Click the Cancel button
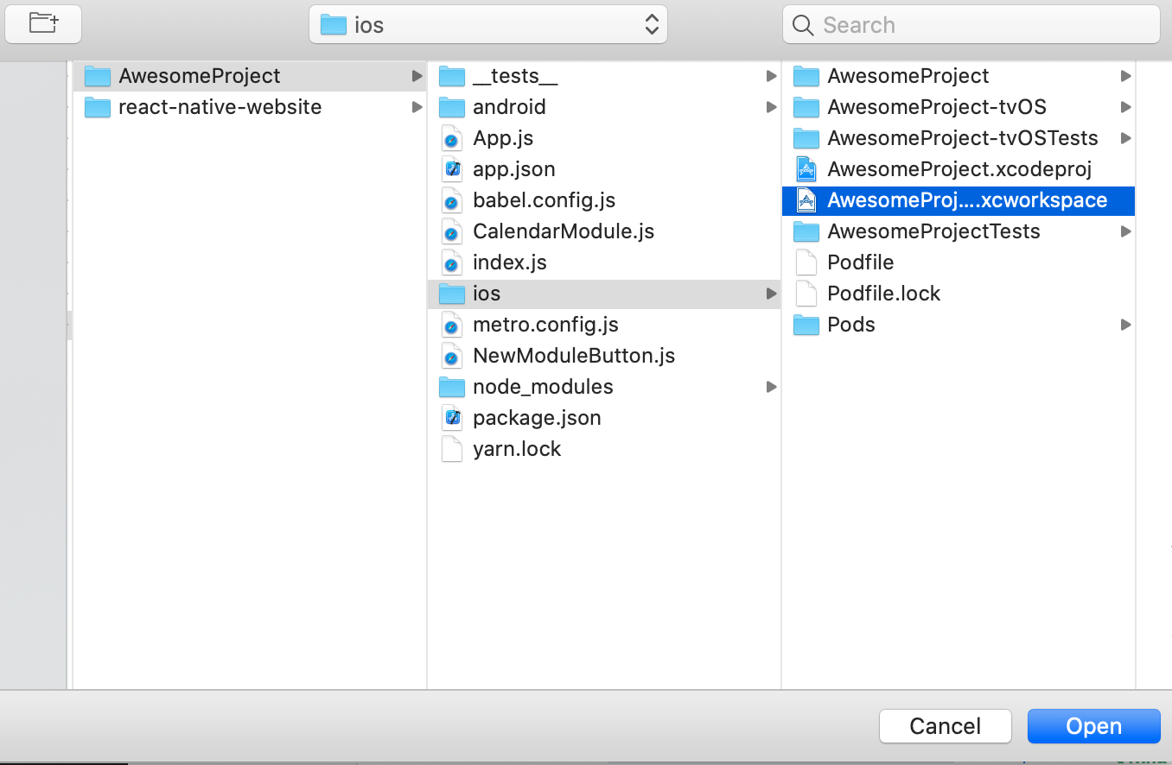Screen dimensions: 1172x765 pos(945,725)
